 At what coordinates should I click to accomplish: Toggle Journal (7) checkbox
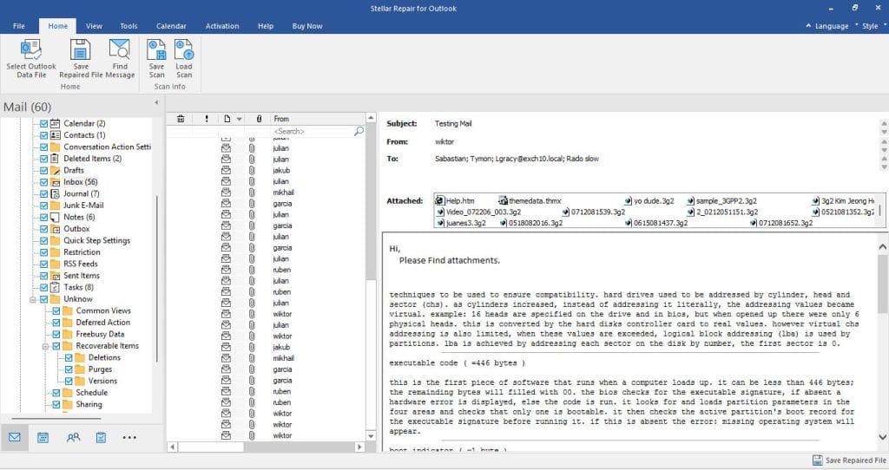tap(43, 193)
